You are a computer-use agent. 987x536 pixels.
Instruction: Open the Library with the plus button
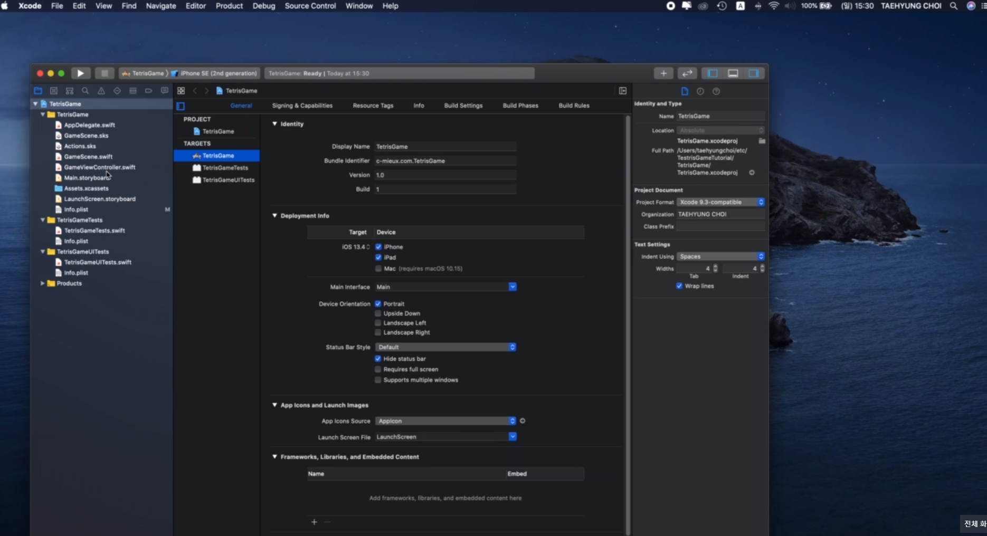pyautogui.click(x=663, y=73)
